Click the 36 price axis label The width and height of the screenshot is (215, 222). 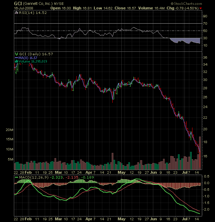click(205, 57)
